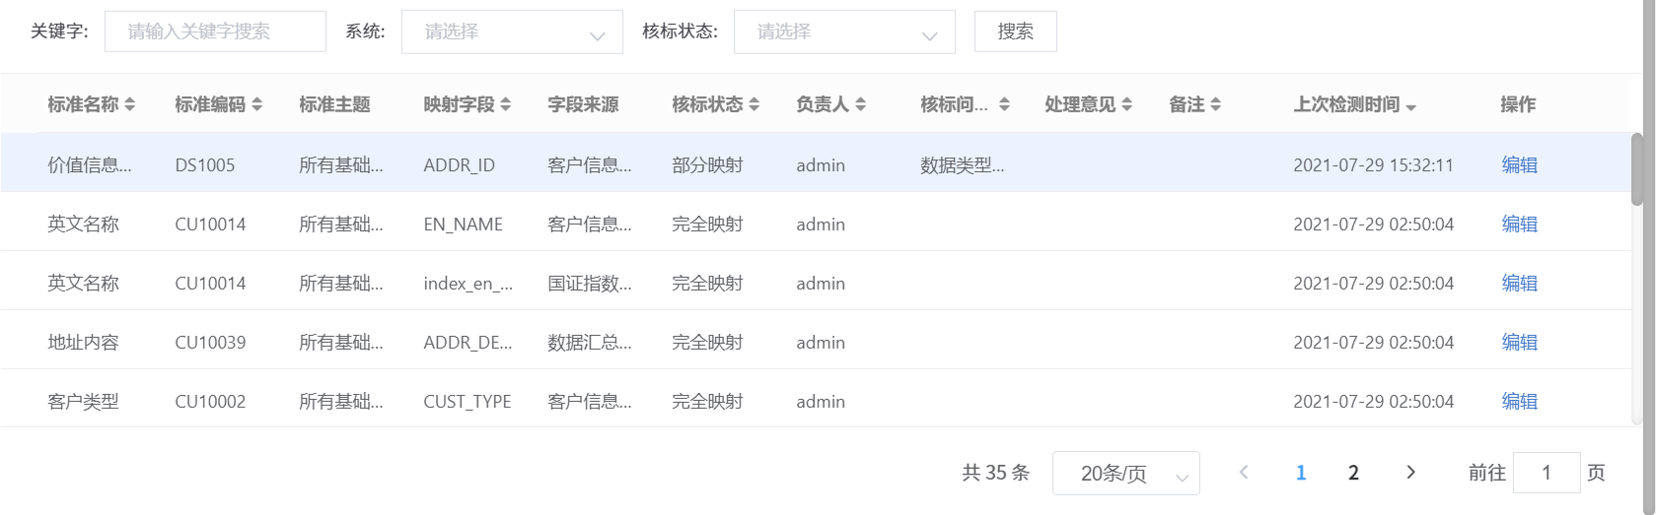Image resolution: width=1656 pixels, height=515 pixels.
Task: Select the 数据汇总... source cell
Action: point(590,343)
